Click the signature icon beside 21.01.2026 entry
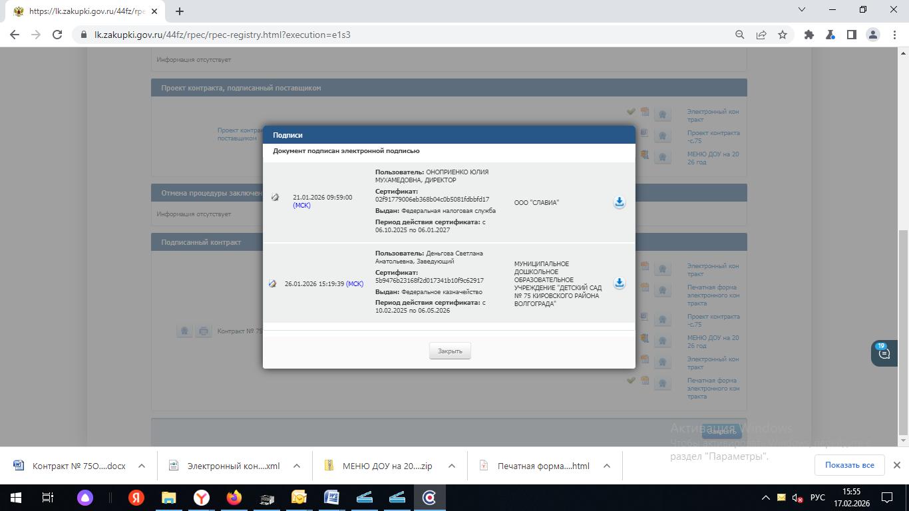This screenshot has height=511, width=909. (x=275, y=198)
